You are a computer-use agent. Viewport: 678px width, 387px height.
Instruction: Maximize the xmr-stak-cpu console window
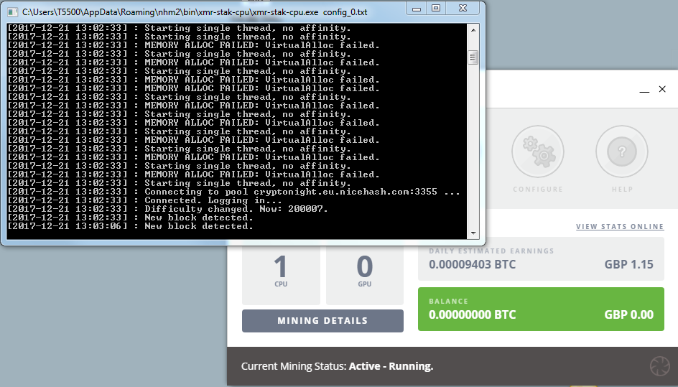[436, 9]
